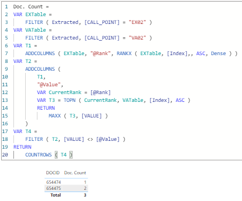Click the DOCID column header in the table
This screenshot has width=242, height=201.
pos(53,173)
